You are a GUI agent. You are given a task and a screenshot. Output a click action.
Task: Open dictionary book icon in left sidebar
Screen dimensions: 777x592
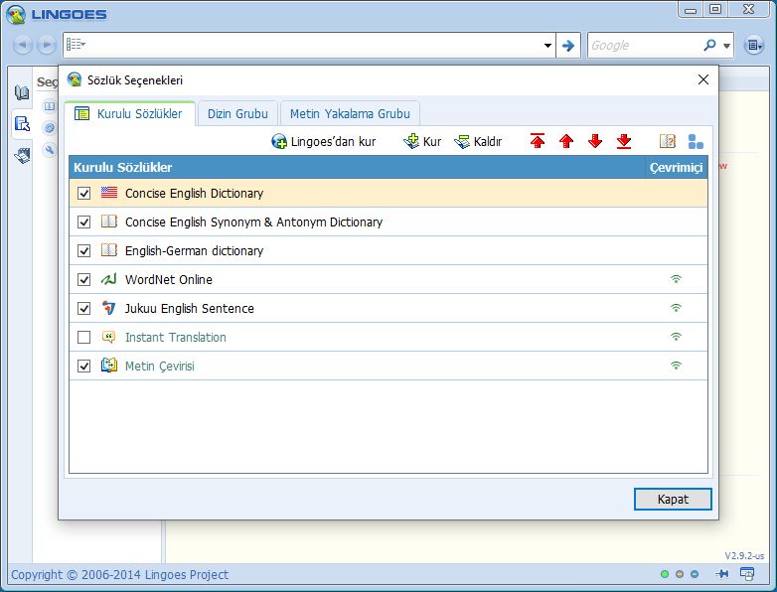22,92
